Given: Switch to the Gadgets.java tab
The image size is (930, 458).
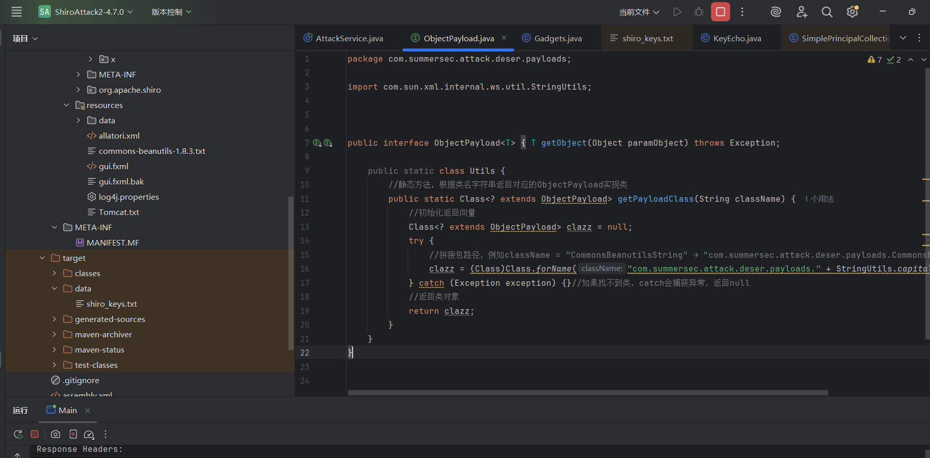Looking at the screenshot, I should click(557, 38).
